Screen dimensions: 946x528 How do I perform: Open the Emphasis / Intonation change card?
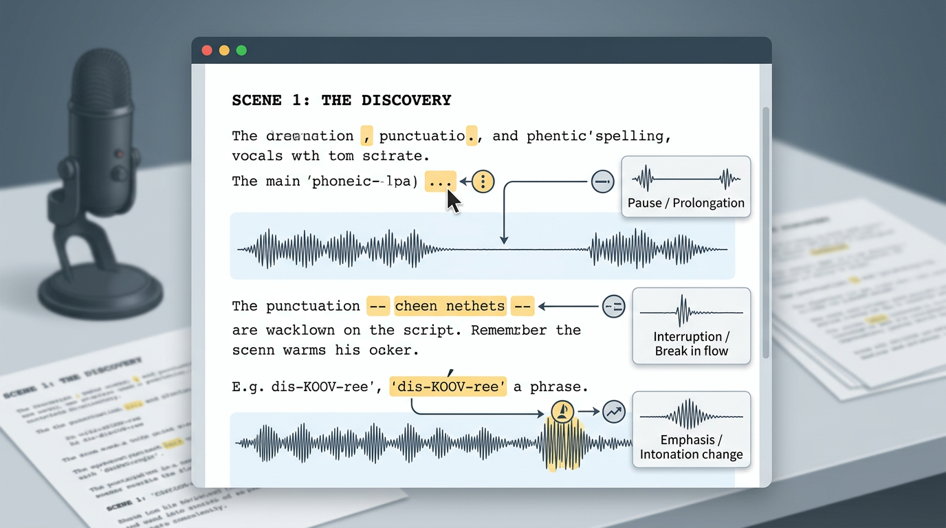[x=691, y=430]
